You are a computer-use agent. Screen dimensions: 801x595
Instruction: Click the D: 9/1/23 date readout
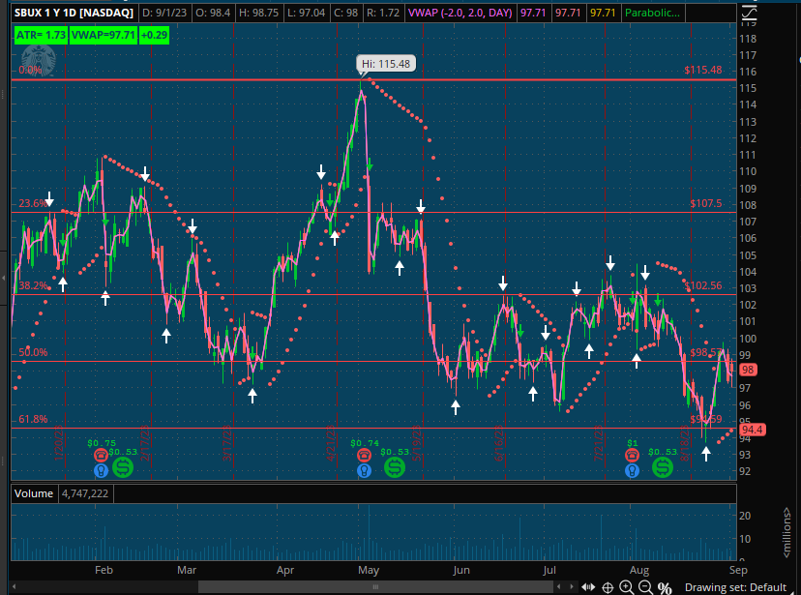(x=164, y=13)
